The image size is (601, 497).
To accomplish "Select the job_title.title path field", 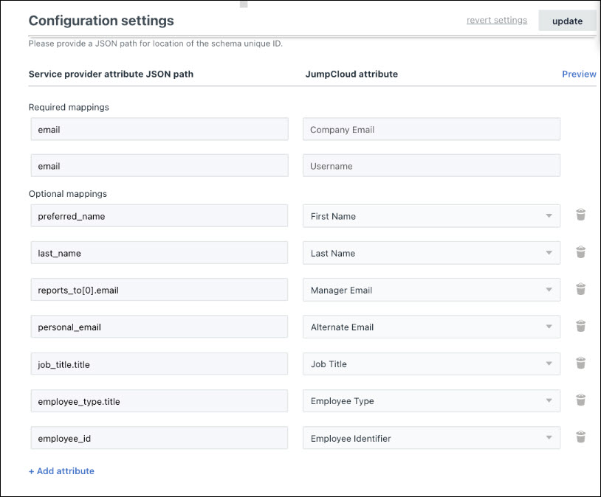I will click(159, 364).
